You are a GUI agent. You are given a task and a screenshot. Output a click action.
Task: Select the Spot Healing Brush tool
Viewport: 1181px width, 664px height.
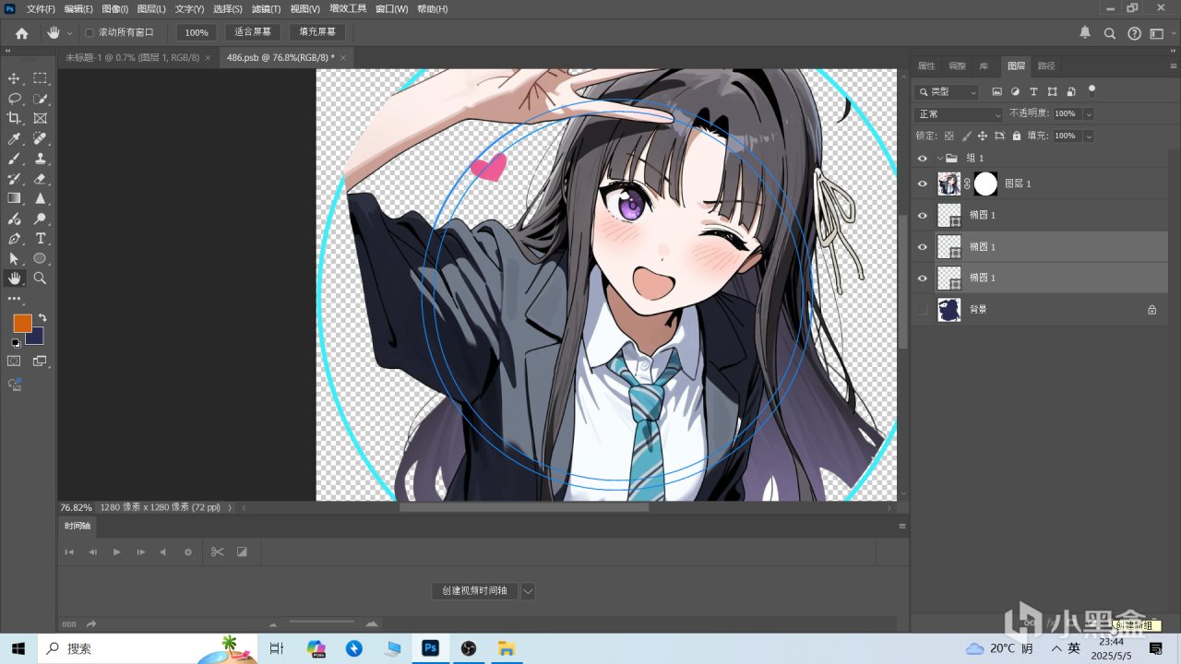coord(41,138)
